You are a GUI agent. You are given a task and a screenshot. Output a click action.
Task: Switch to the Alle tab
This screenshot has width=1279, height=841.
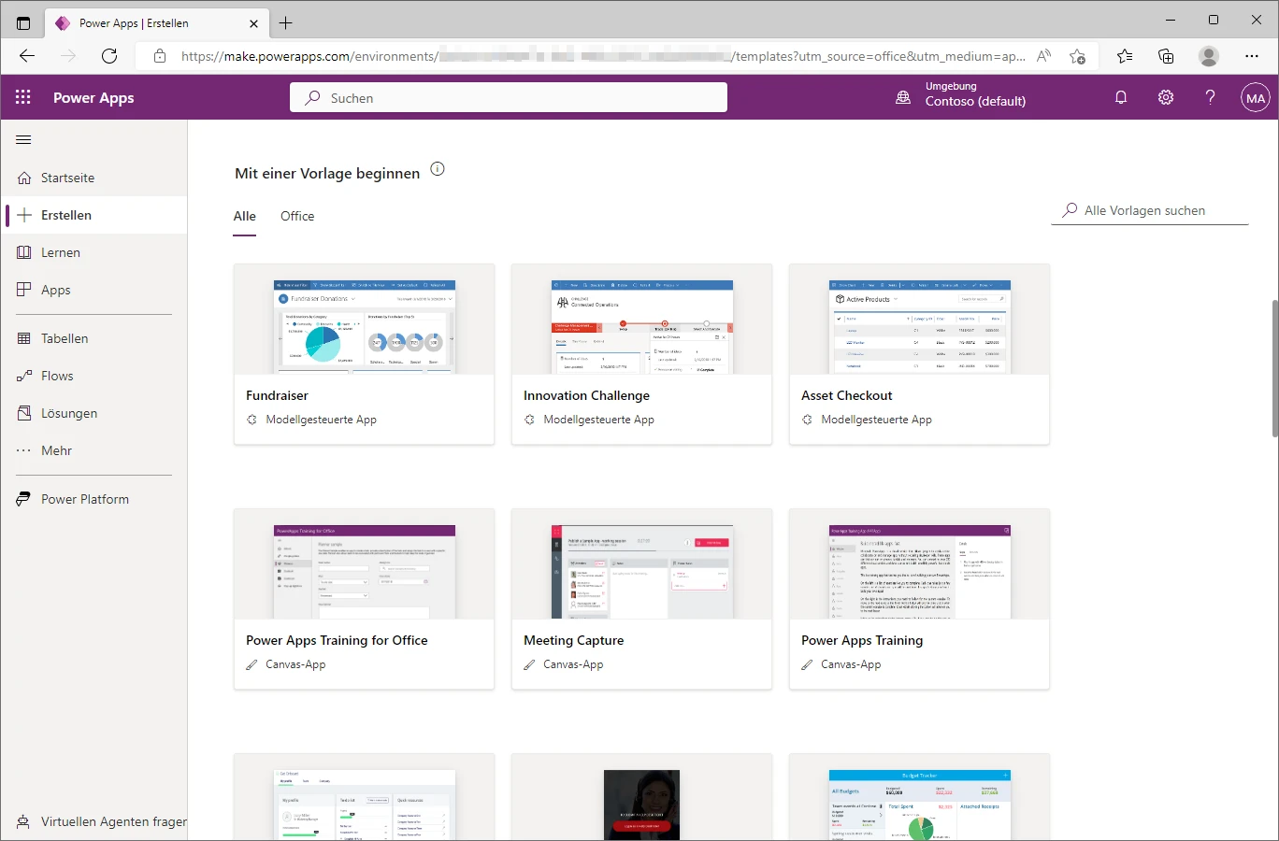(x=245, y=216)
